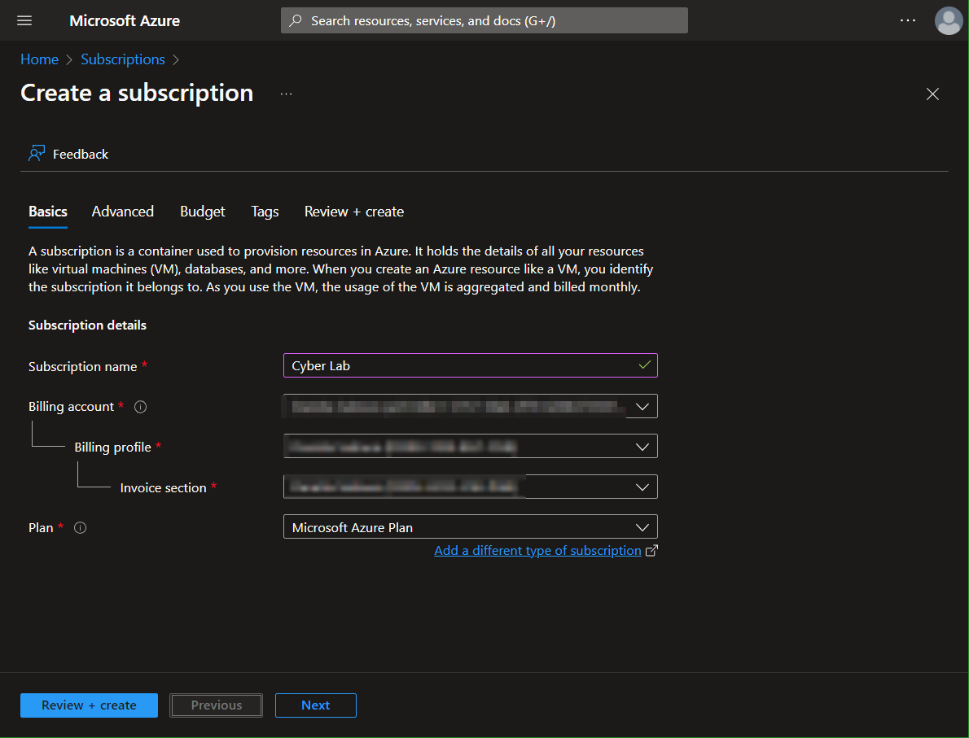Screen dimensions: 969x738
Task: Click the Feedback icon
Action: tap(37, 154)
